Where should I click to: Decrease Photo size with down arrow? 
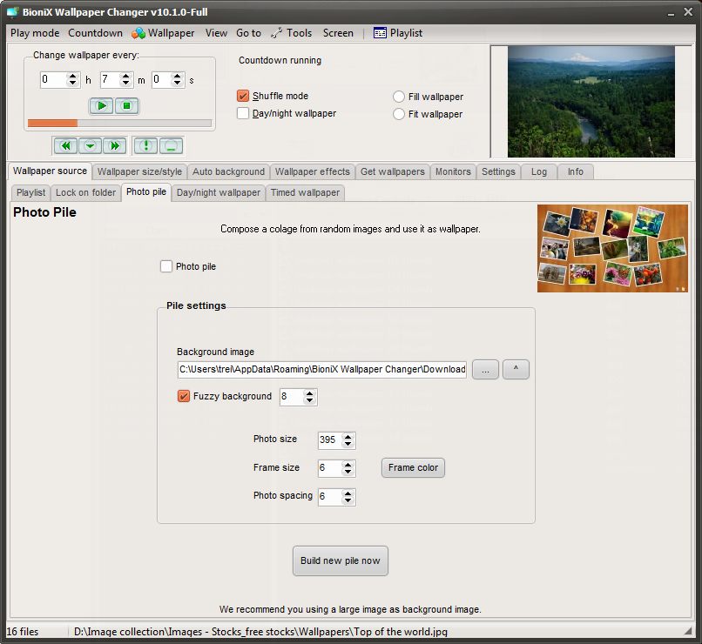[348, 444]
